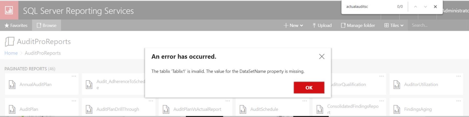
Task: Open AuditPlanDrillThrough report icon
Action: click(x=89, y=109)
